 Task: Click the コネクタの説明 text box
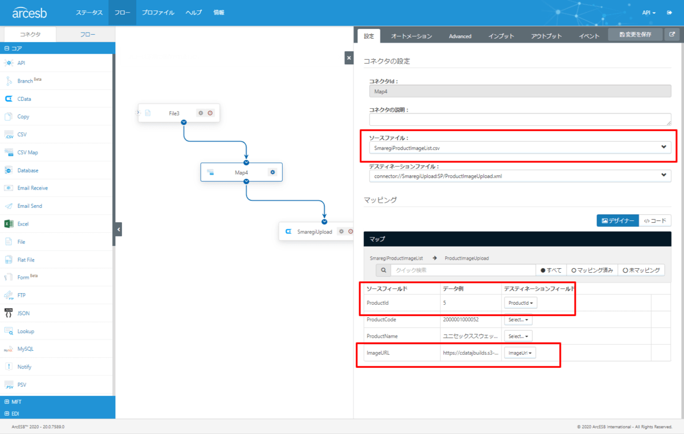(x=520, y=119)
